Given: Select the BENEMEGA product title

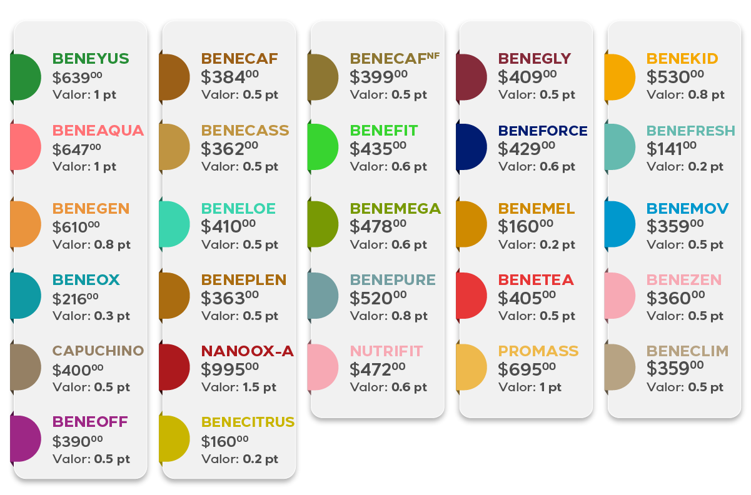Looking at the screenshot, I should point(395,208).
